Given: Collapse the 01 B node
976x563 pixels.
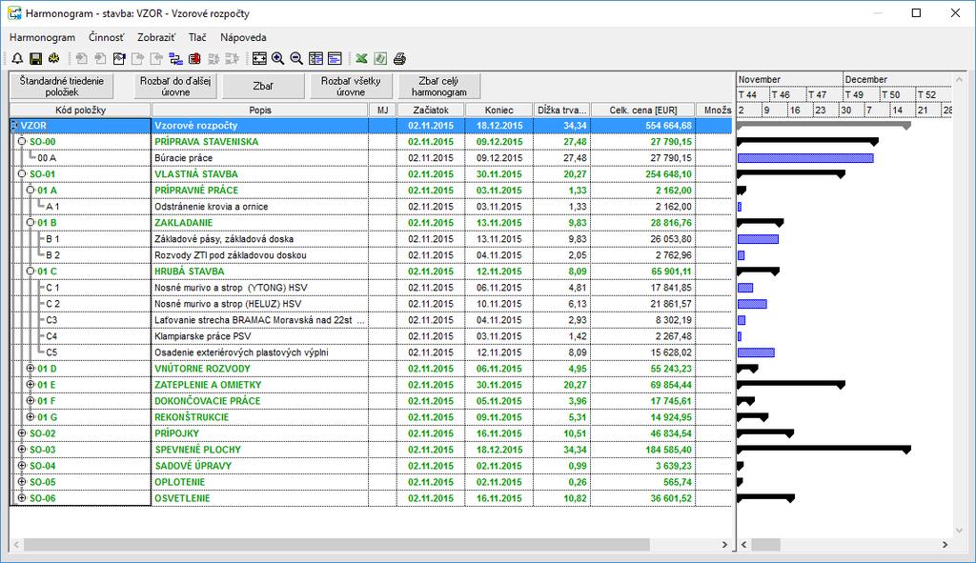Looking at the screenshot, I should (30, 223).
